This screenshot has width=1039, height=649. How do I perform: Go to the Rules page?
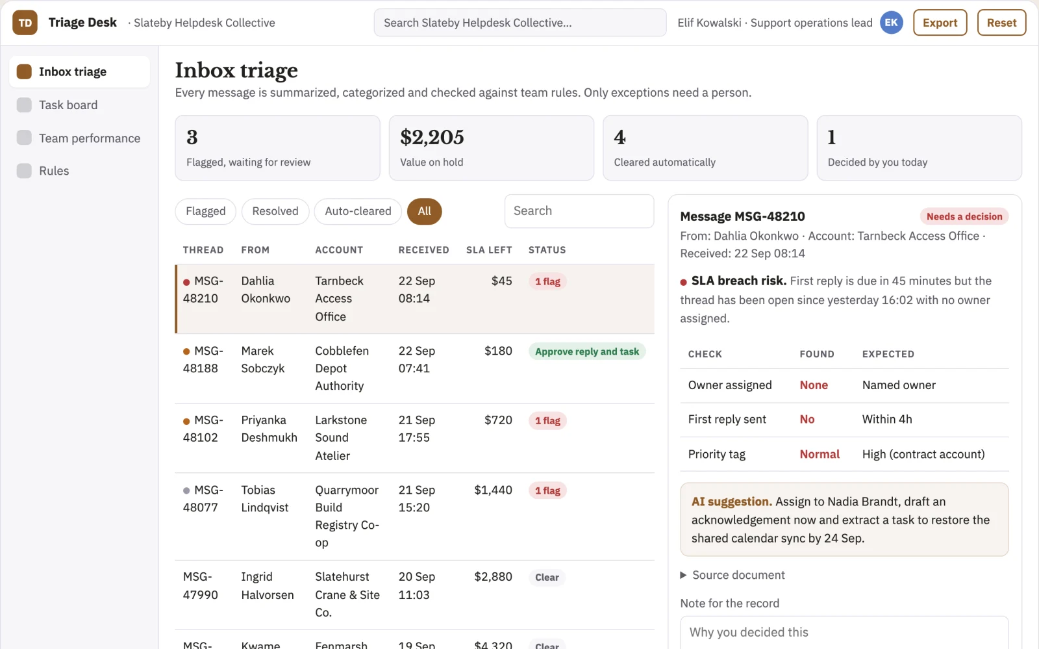coord(79,171)
